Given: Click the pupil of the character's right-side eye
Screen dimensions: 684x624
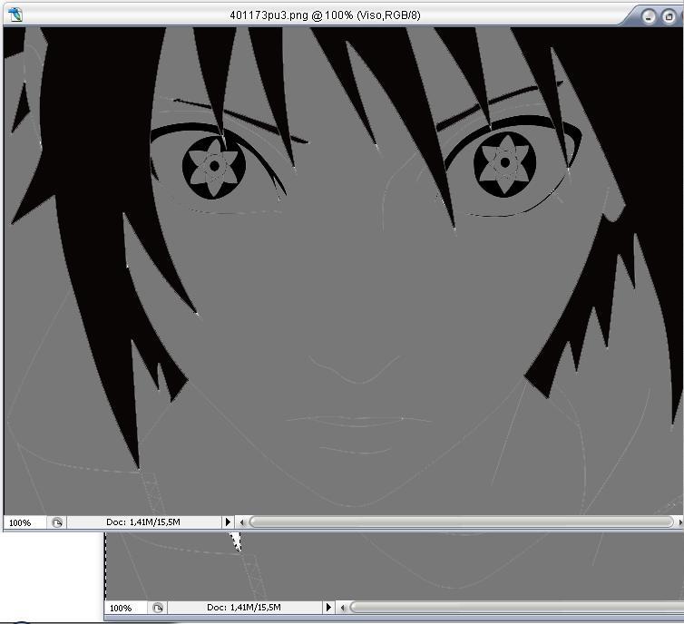Looking at the screenshot, I should [502, 164].
